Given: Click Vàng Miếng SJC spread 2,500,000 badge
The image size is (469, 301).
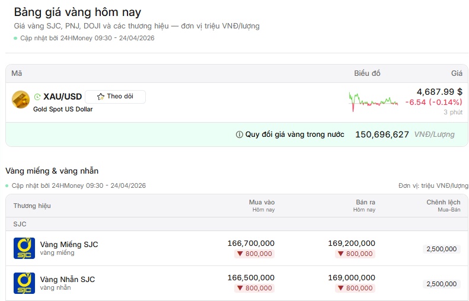Looking at the screenshot, I should point(442,249).
